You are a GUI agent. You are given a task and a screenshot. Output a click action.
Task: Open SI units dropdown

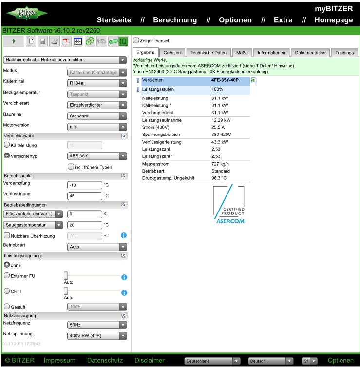pyautogui.click(x=309, y=361)
